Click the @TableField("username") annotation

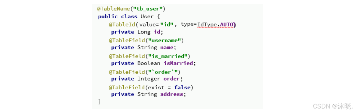click(146, 41)
